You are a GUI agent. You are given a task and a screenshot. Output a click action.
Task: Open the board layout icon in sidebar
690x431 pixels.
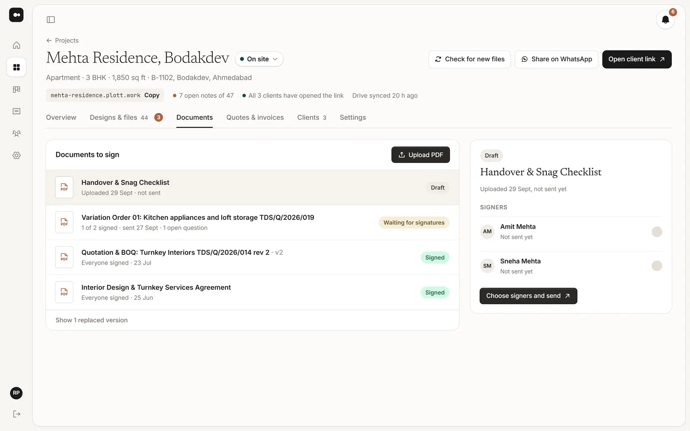click(16, 89)
